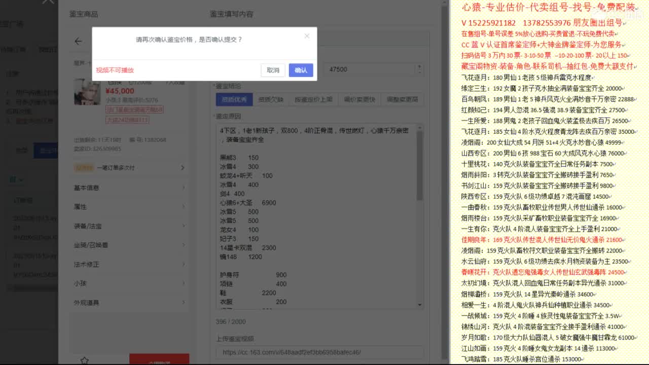Expand the 外观道具 section
Viewport: 649px width, 365px height.
(129, 303)
